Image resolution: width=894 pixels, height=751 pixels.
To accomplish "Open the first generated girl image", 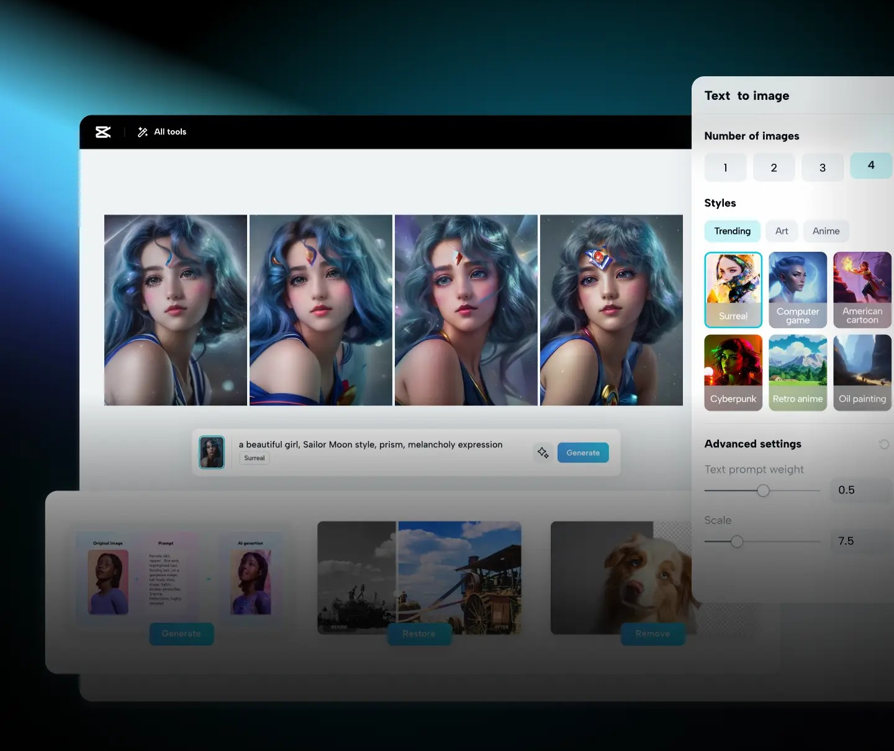I will click(x=176, y=310).
